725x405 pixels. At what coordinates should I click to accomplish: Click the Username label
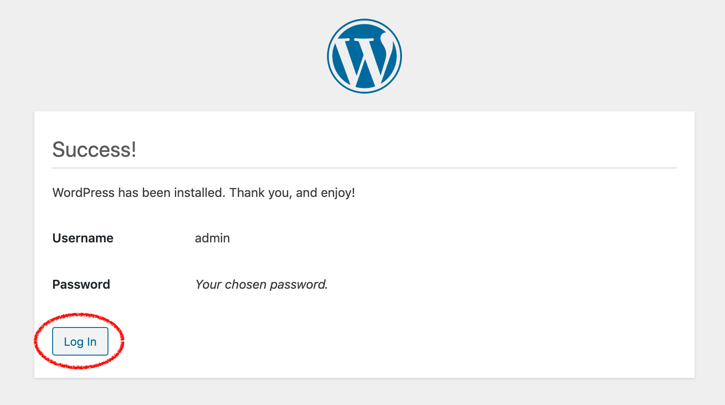tap(83, 238)
